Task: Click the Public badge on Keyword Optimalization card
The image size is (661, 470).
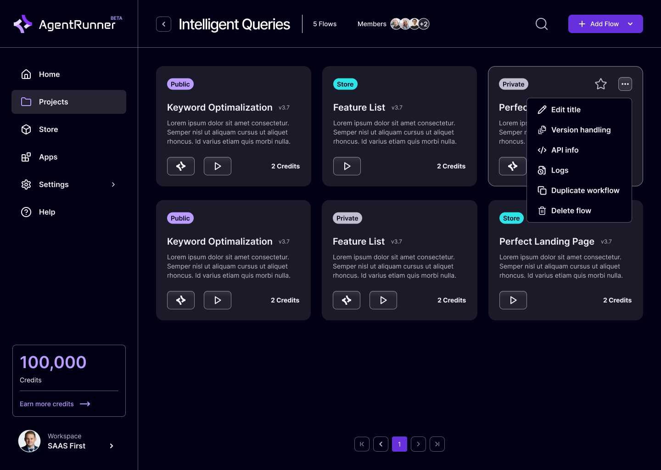Action: [x=180, y=84]
